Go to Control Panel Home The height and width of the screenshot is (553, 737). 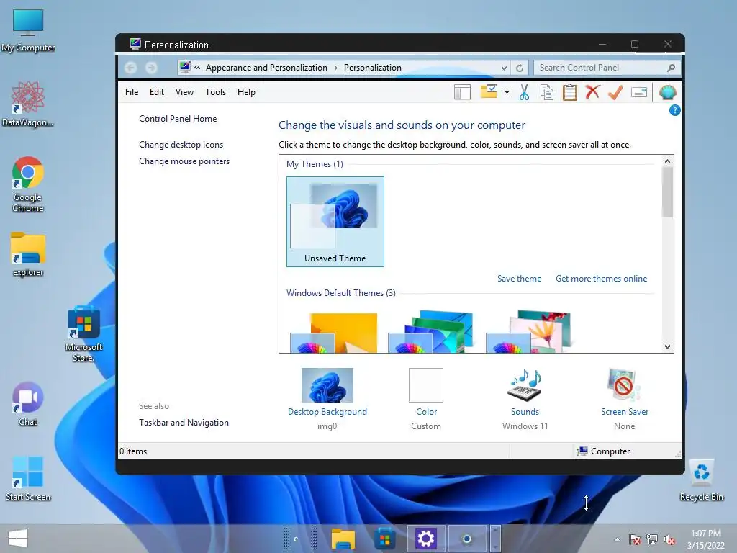click(x=178, y=119)
